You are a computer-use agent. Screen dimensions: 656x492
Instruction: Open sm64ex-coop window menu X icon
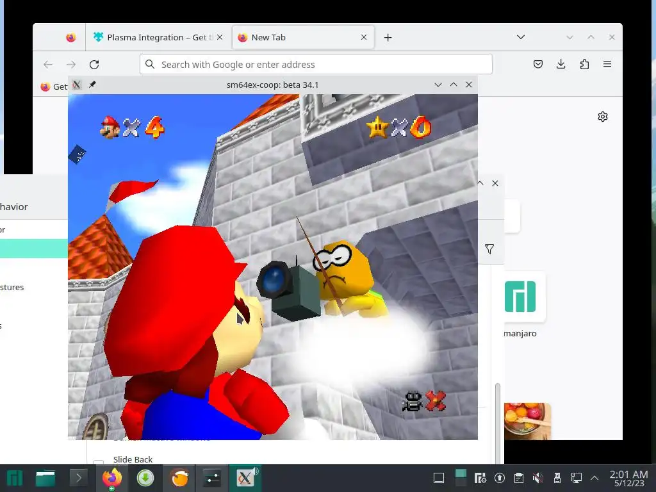tap(77, 85)
